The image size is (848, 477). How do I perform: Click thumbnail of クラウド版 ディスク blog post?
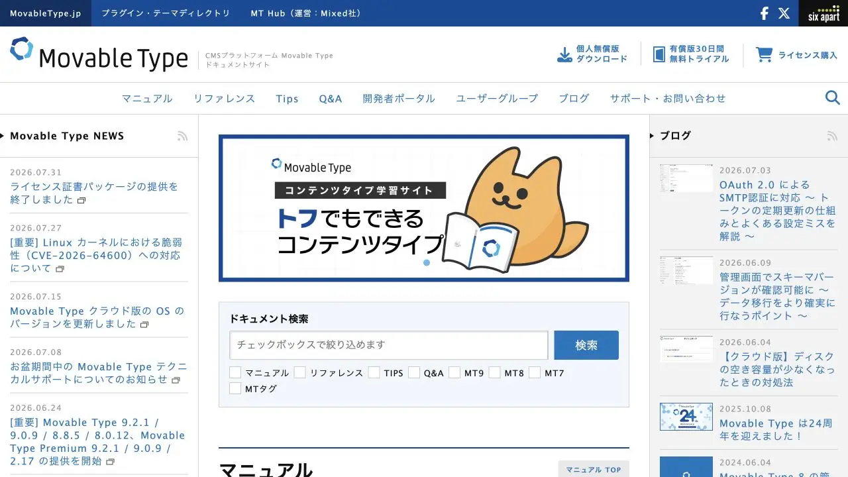click(686, 349)
